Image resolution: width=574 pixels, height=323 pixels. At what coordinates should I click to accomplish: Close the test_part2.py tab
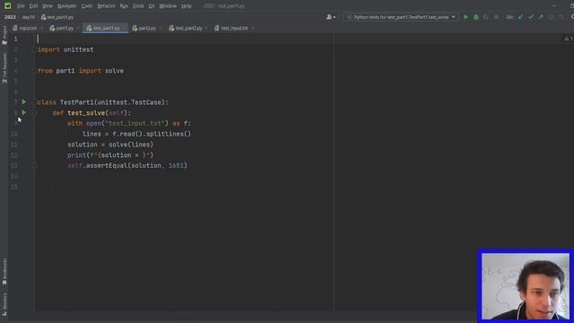click(207, 28)
